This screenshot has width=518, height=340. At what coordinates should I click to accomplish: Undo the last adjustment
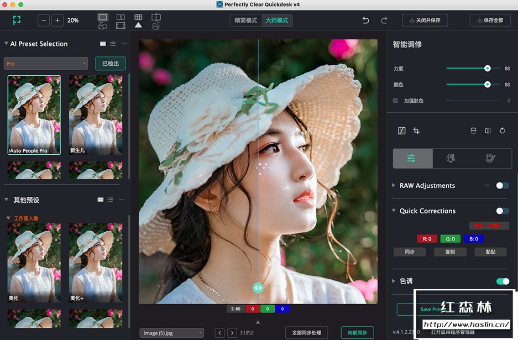365,20
